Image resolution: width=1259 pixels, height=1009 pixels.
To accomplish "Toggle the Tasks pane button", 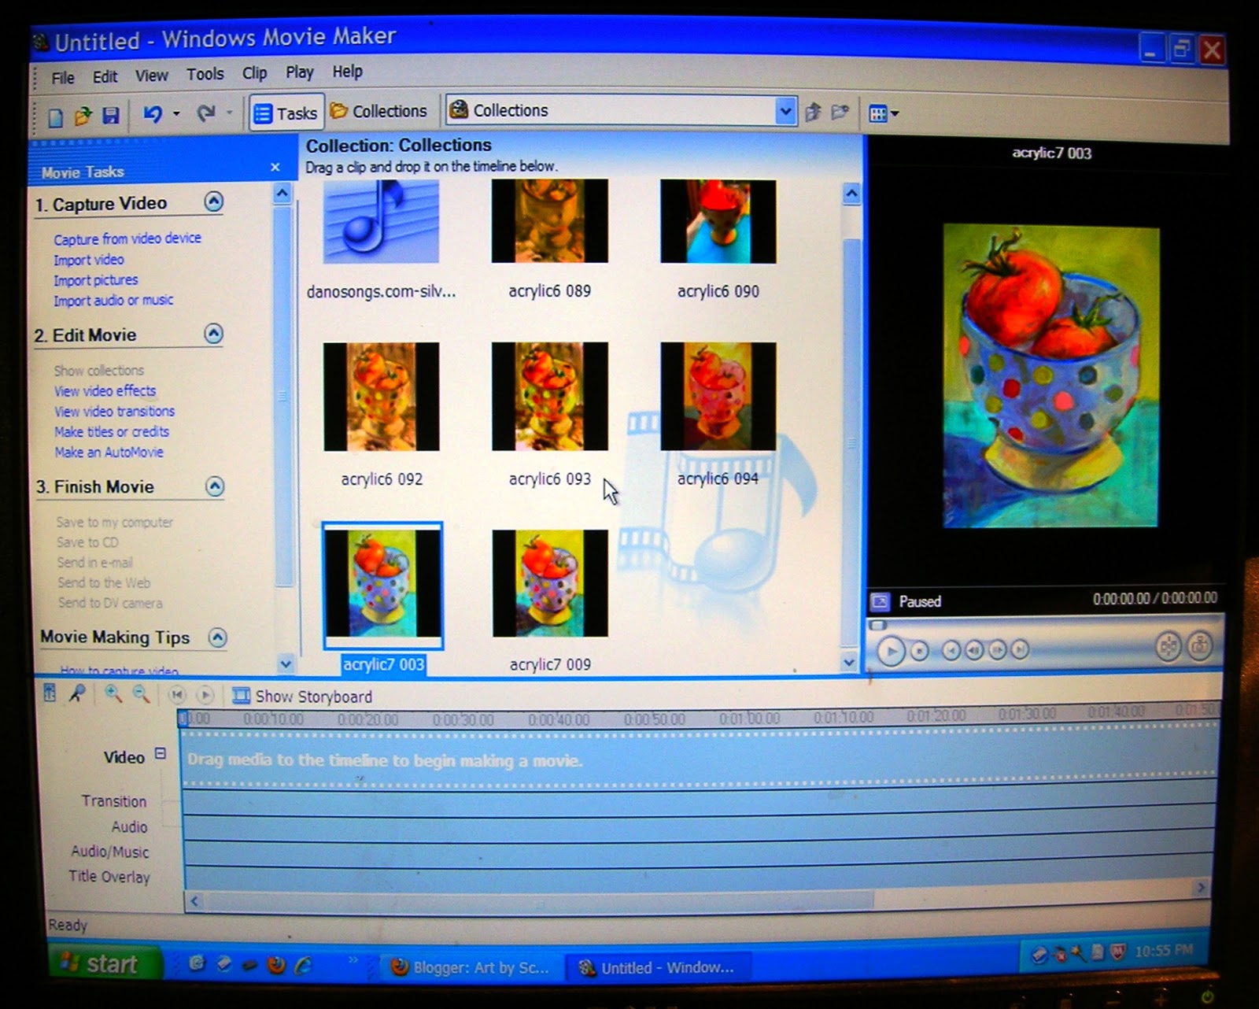I will click(x=286, y=113).
